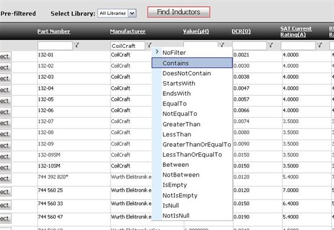This screenshot has width=334, height=230.
Task: Click SAT current value 7.0000
Action: [290, 190]
